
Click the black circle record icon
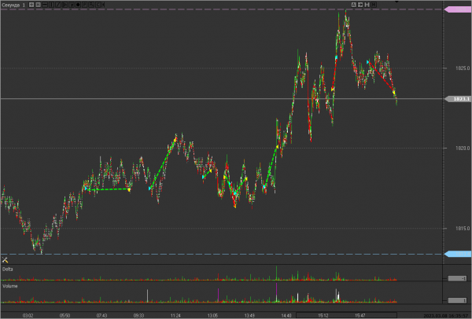pos(78,5)
